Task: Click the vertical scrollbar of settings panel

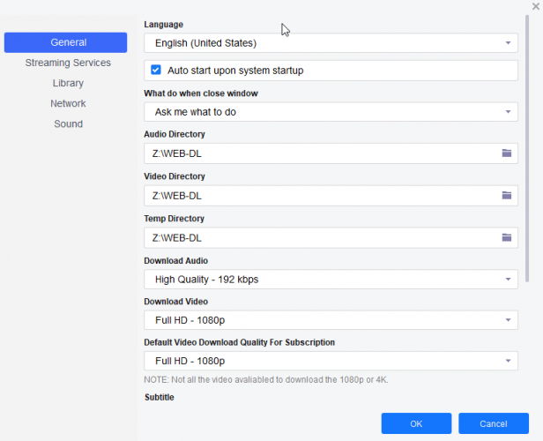Action: point(527,150)
